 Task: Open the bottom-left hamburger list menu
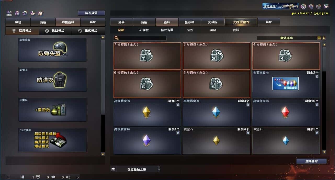point(8,177)
